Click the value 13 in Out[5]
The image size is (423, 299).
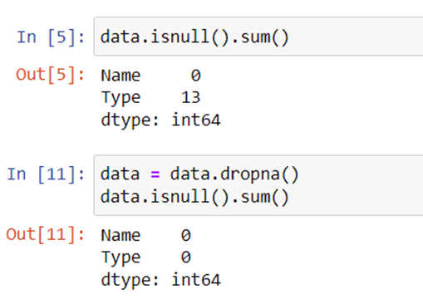coord(191,97)
